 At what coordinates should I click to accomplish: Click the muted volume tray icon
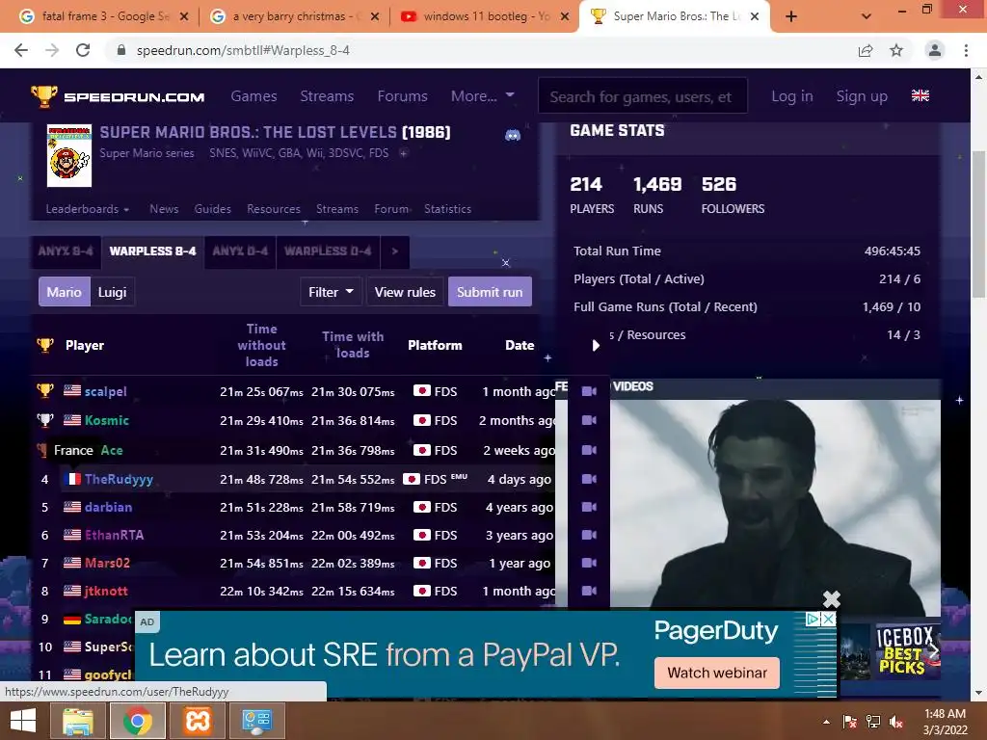[x=896, y=721]
